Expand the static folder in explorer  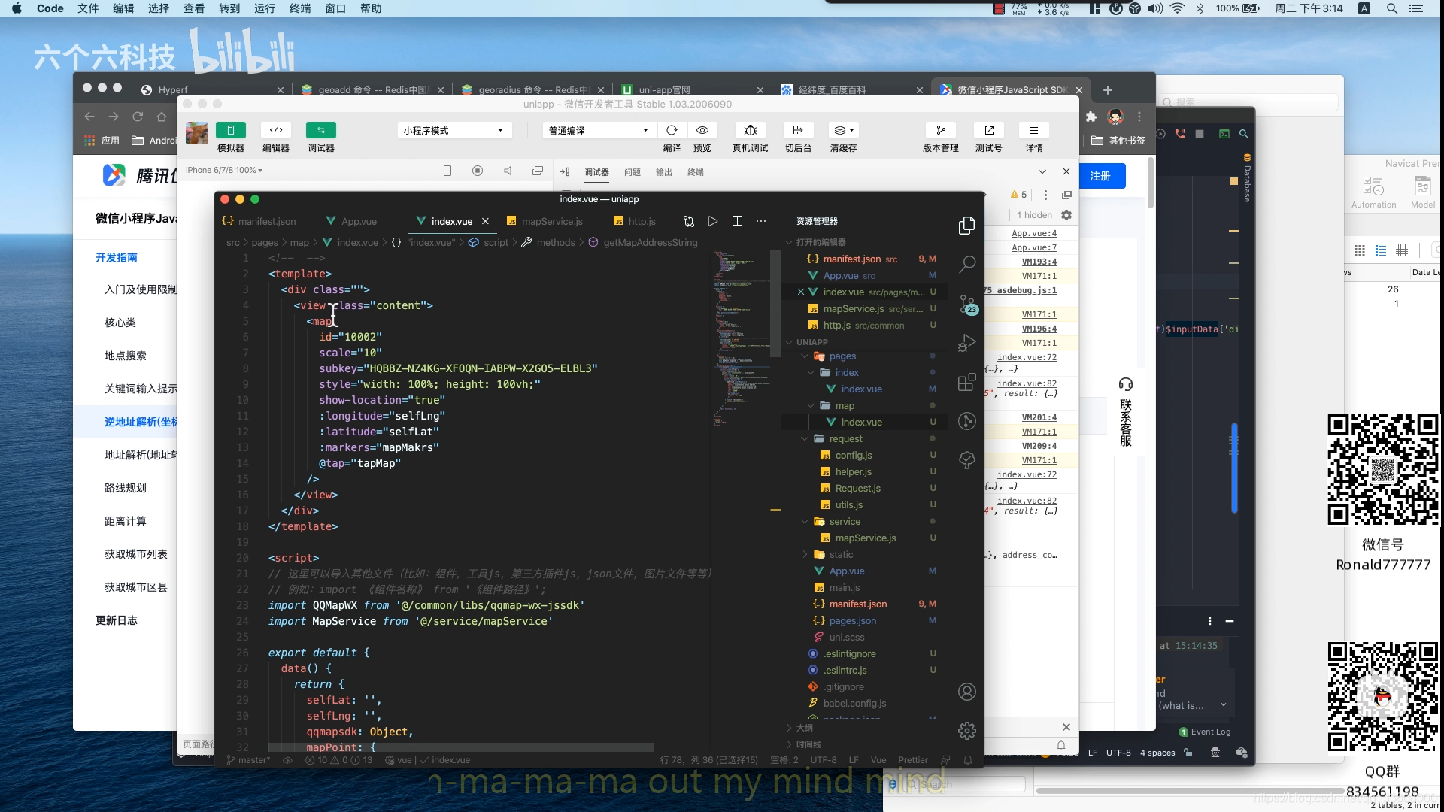tap(841, 555)
